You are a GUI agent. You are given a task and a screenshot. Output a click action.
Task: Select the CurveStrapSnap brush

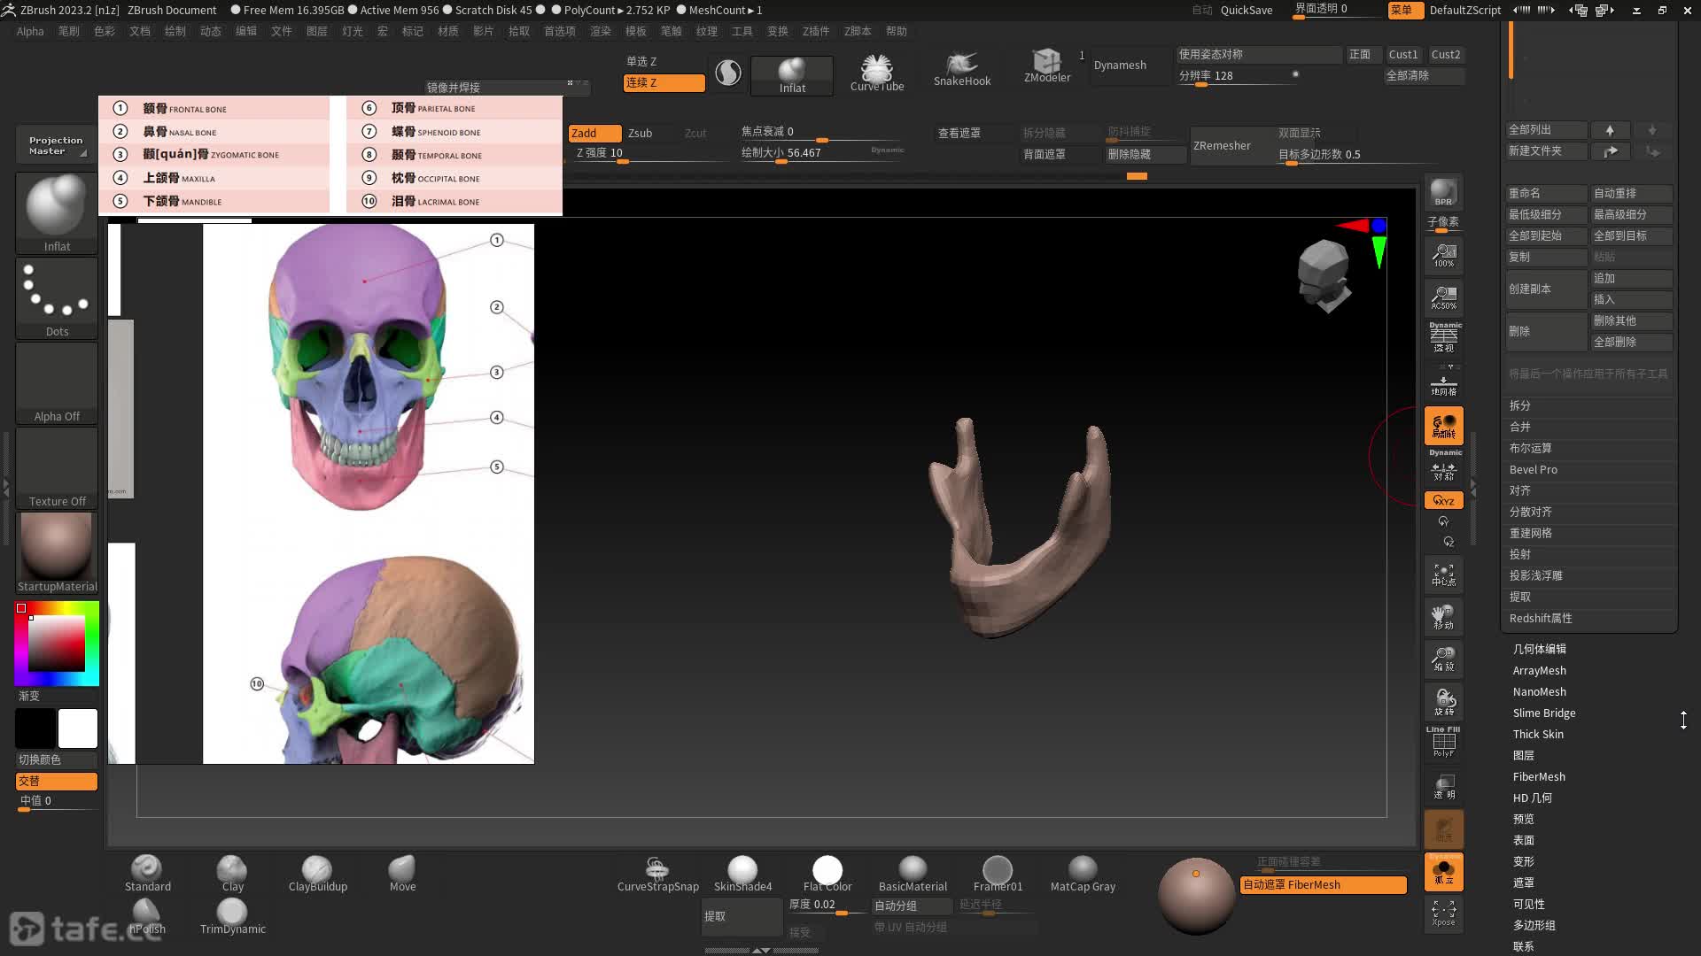(x=657, y=875)
